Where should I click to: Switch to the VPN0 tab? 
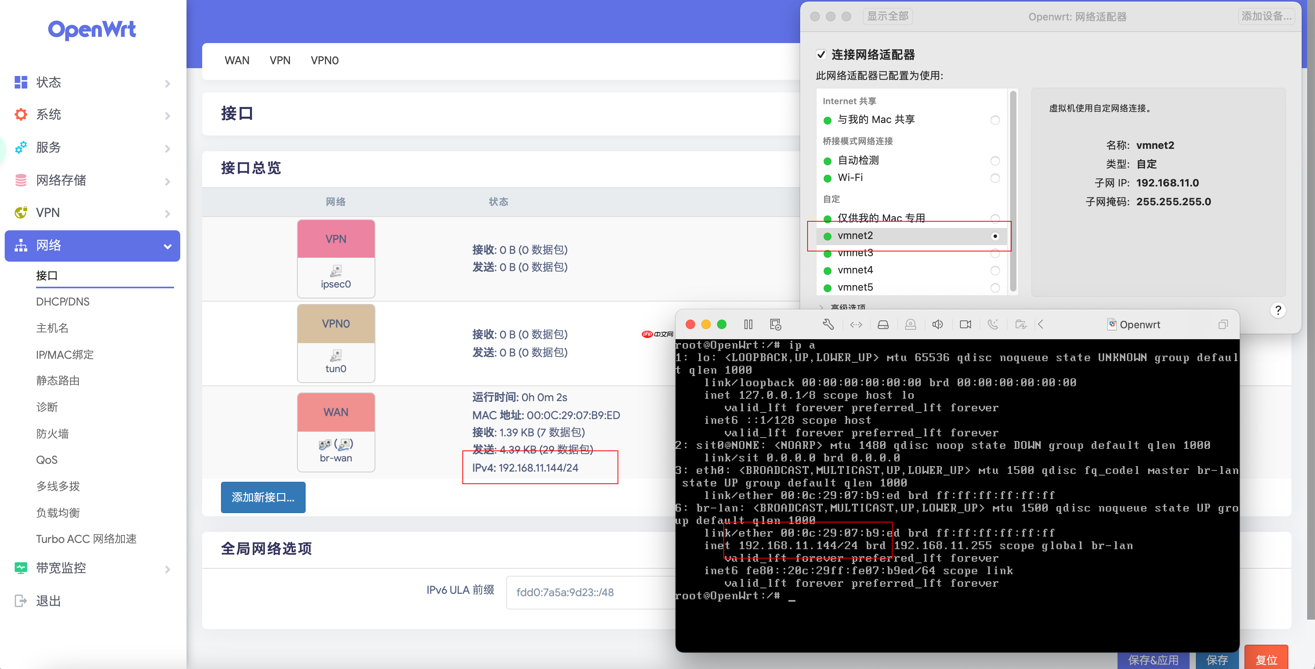pyautogui.click(x=325, y=60)
